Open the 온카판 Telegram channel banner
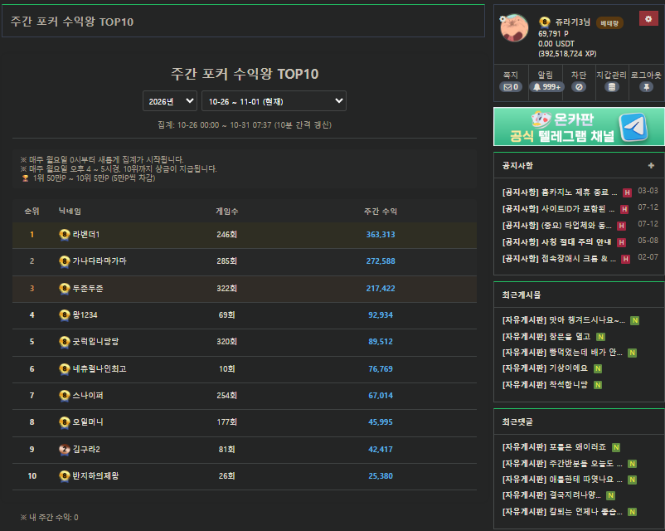 coord(579,126)
